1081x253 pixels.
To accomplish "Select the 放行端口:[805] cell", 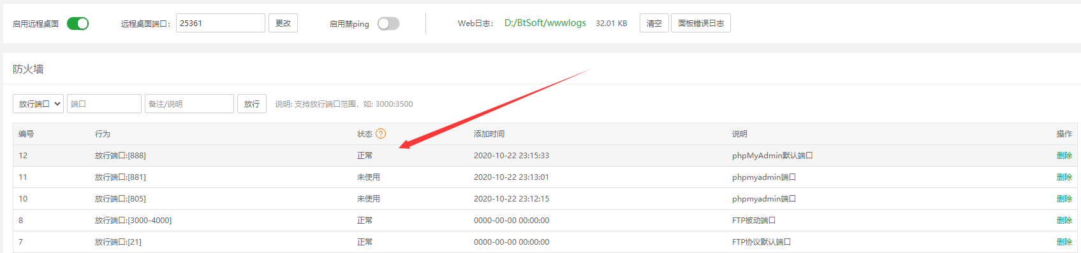I will 121,199.
